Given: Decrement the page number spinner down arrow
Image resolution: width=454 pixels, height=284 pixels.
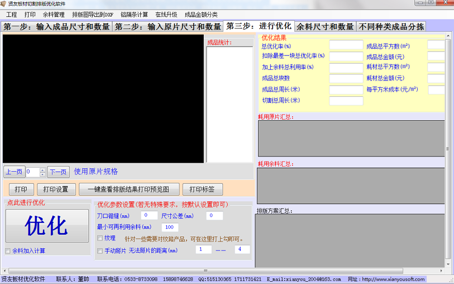Looking at the screenshot, I should (x=42, y=174).
